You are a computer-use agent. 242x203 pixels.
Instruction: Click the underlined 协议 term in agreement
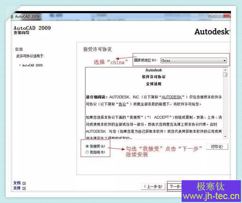pos(122,104)
